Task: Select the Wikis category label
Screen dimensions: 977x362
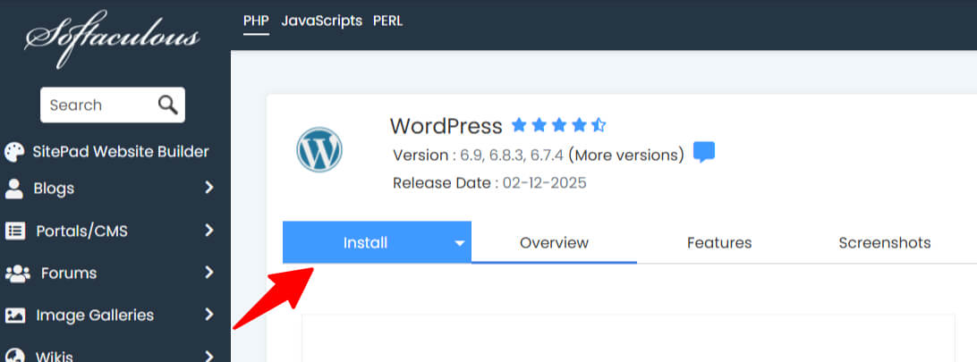Action: pyautogui.click(x=55, y=357)
